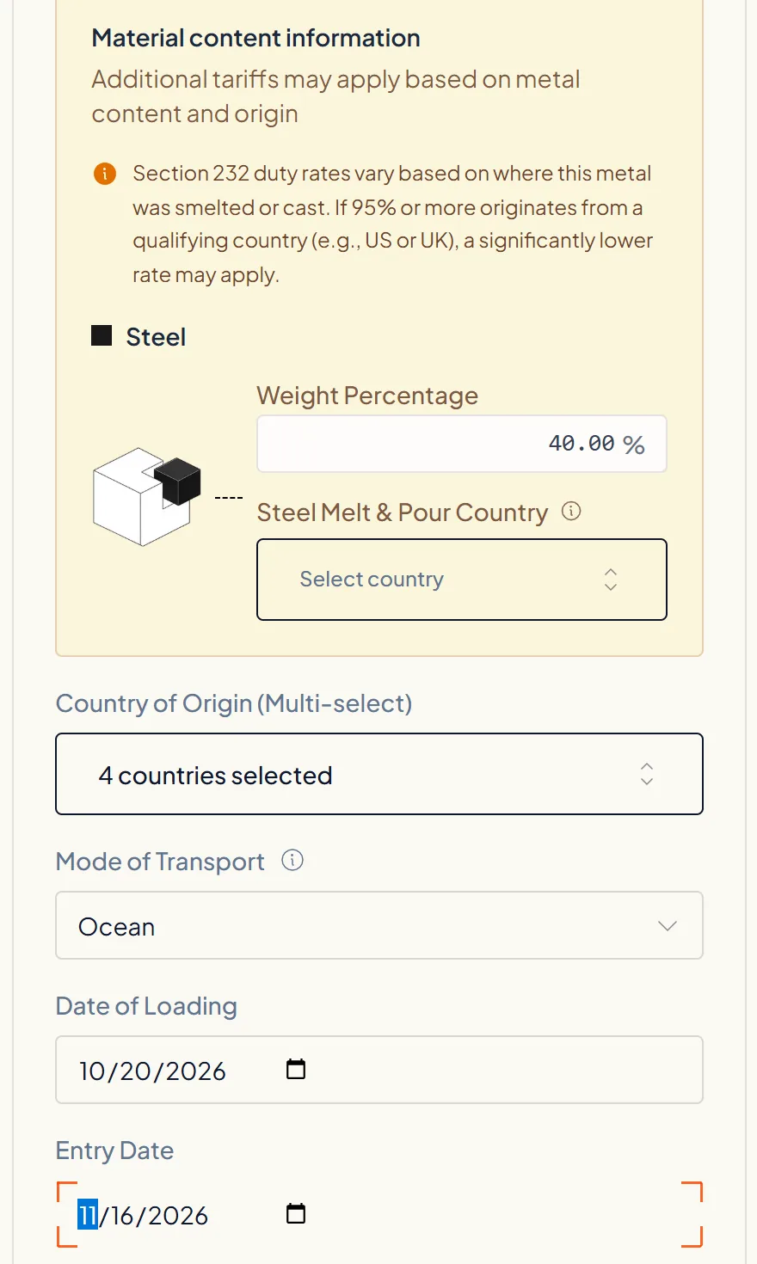The image size is (757, 1264).
Task: Click the steel cube illustration
Action: point(146,496)
